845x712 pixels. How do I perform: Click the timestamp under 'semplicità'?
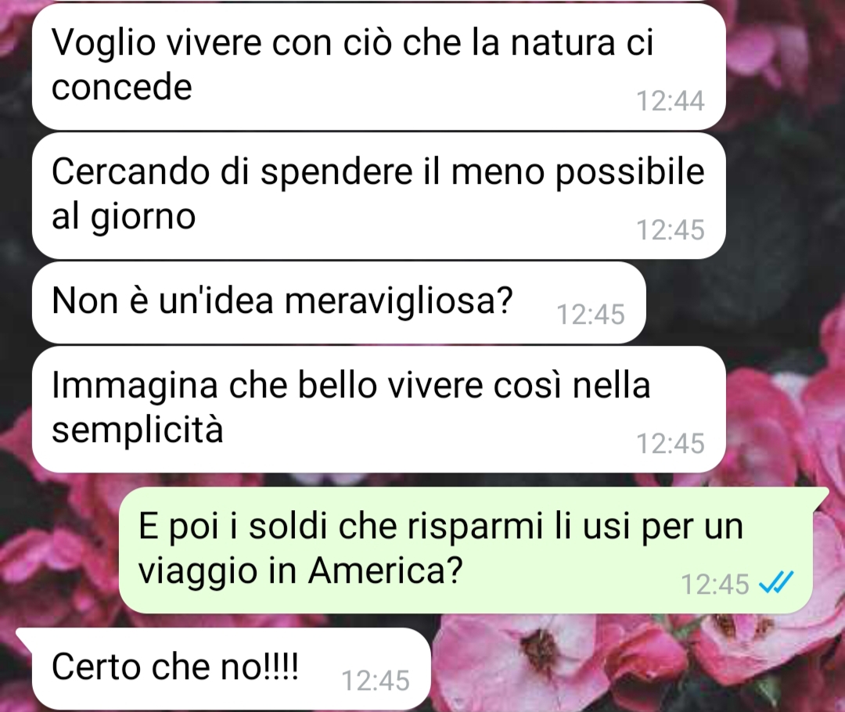pos(671,444)
